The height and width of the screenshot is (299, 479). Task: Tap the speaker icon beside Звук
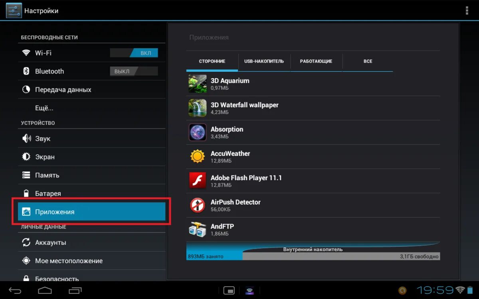click(26, 138)
